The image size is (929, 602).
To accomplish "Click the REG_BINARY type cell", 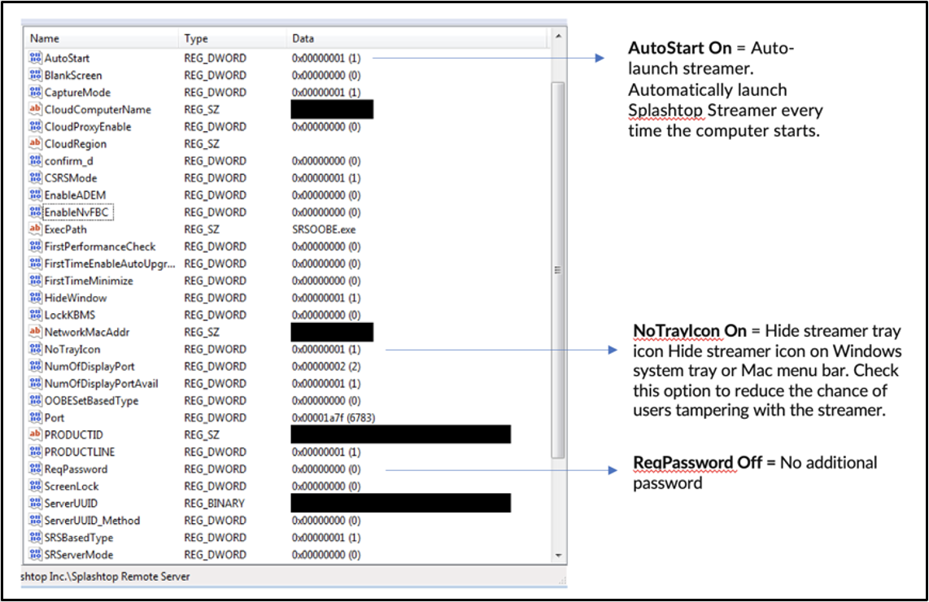I will tap(214, 504).
